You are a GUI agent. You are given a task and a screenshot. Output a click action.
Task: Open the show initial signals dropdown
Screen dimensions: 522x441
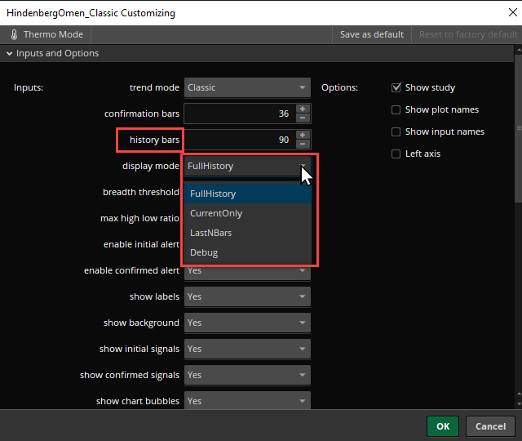[x=247, y=349]
